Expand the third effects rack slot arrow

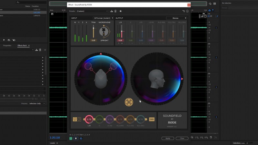point(43,63)
